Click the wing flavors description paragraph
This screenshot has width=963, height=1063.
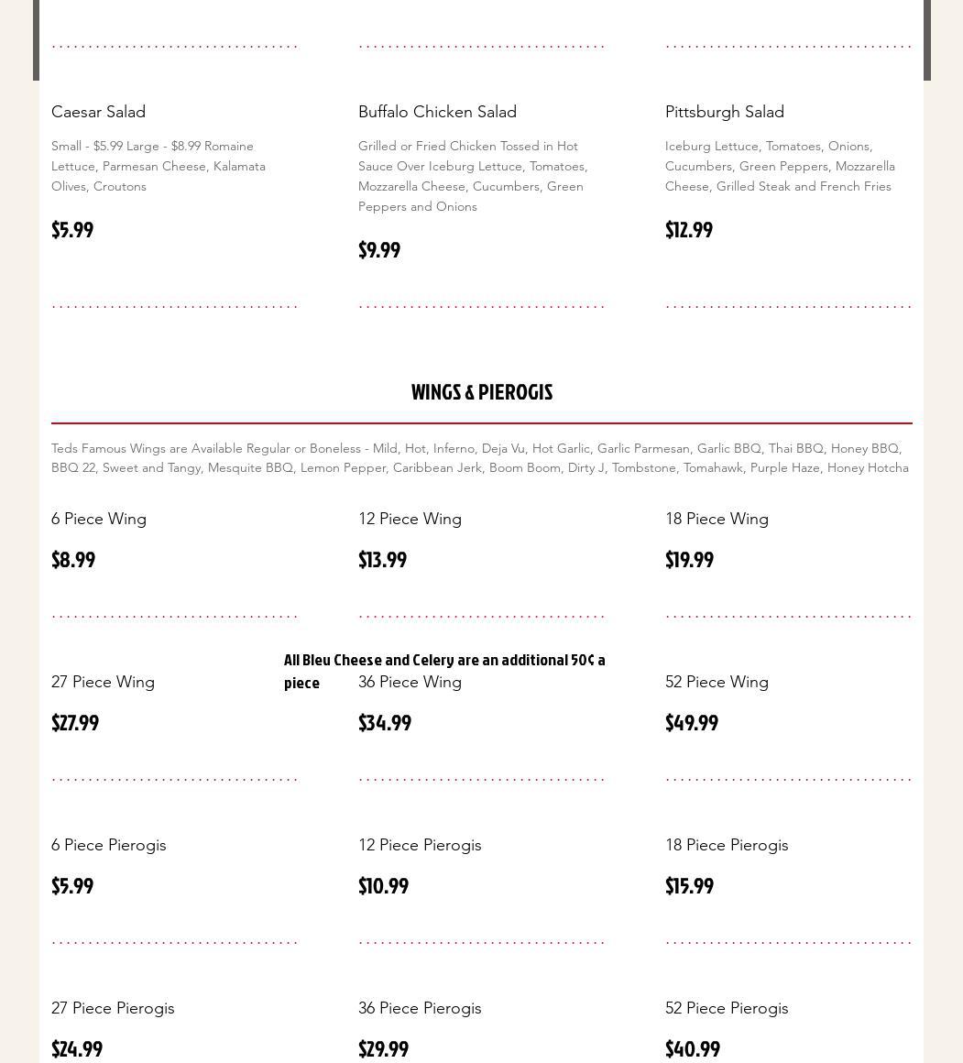pyautogui.click(x=480, y=458)
